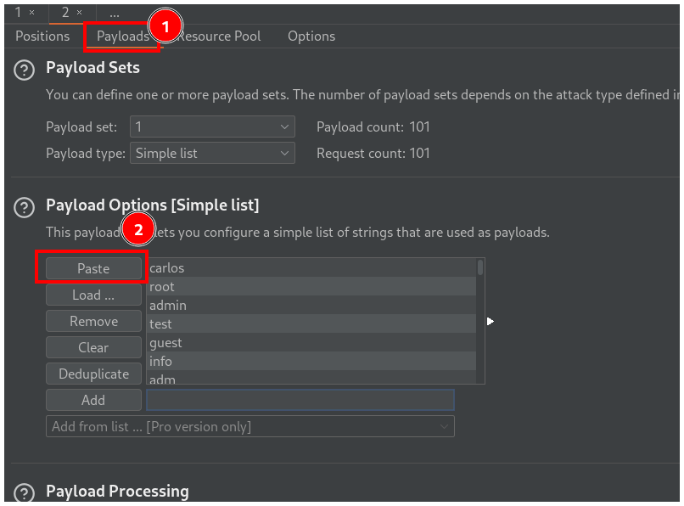Click the small arrow beside the payload list
Screen dimensions: 684x506
point(490,321)
